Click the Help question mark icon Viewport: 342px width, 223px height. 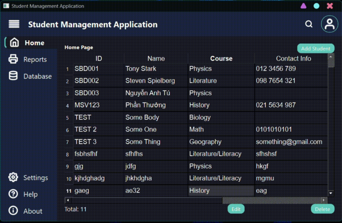tap(13, 194)
